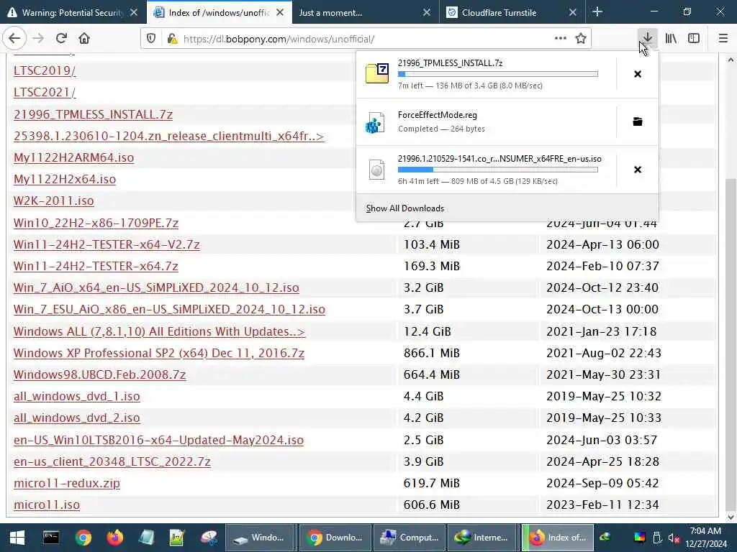
Task: Download micro11-redux.zip
Action: (67, 483)
